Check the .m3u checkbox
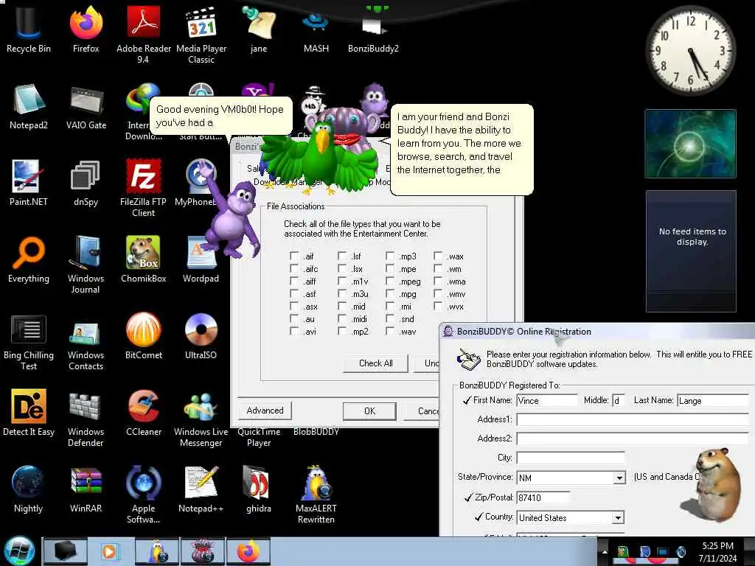The height and width of the screenshot is (566, 755). pyautogui.click(x=342, y=293)
